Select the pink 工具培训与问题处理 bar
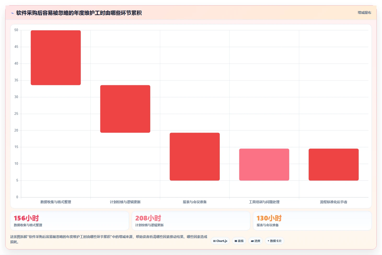The width and height of the screenshot is (382, 255). (x=264, y=165)
